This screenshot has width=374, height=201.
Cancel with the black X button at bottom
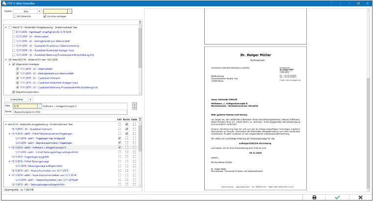[360, 198]
